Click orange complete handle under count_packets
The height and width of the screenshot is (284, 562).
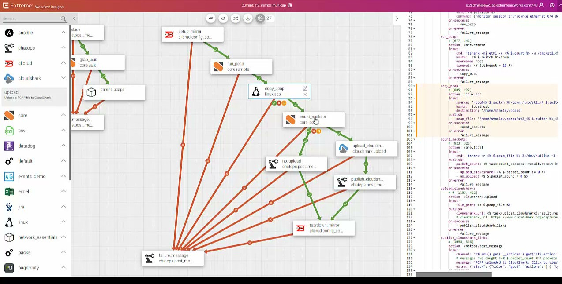coord(318,131)
